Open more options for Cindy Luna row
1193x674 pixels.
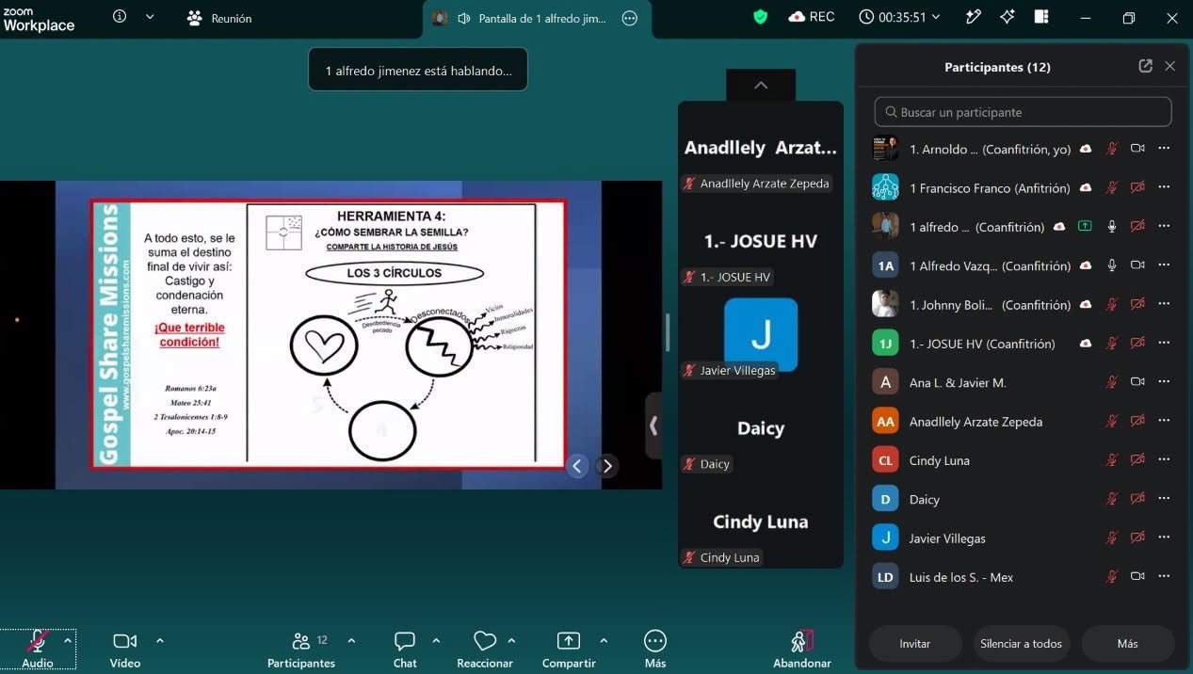click(x=1165, y=460)
